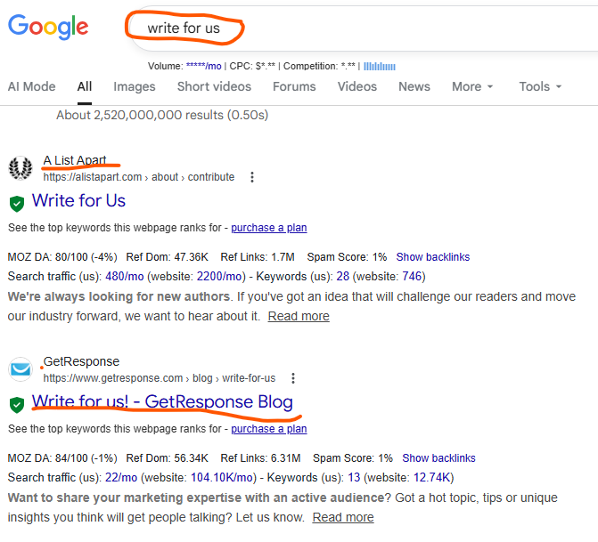Viewport: 598px width, 542px height.
Task: Open three-dot menu for alistapart.com result
Action: click(x=252, y=177)
